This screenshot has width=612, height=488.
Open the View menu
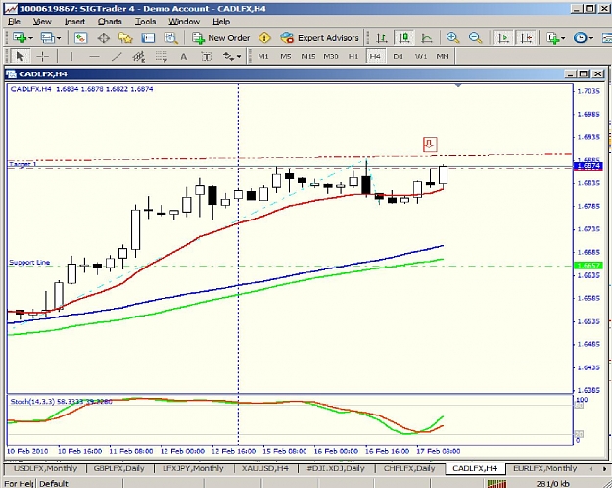tap(42, 22)
